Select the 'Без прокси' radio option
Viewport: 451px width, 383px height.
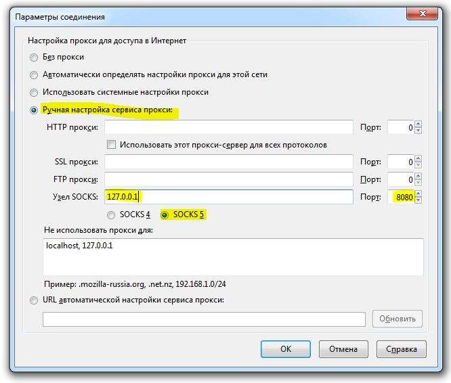(x=34, y=58)
